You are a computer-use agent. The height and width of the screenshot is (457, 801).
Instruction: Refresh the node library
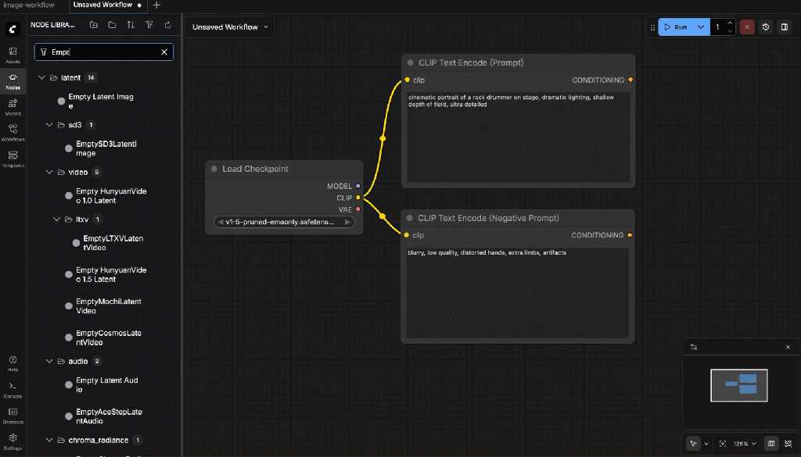pyautogui.click(x=167, y=25)
